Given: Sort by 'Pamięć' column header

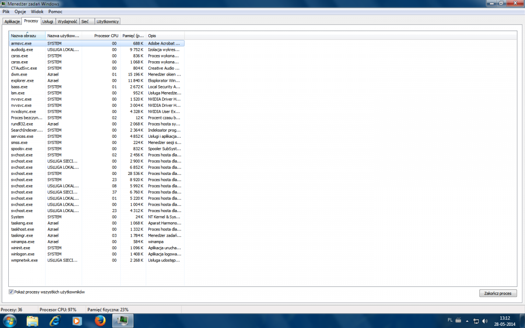Looking at the screenshot, I should [133, 35].
